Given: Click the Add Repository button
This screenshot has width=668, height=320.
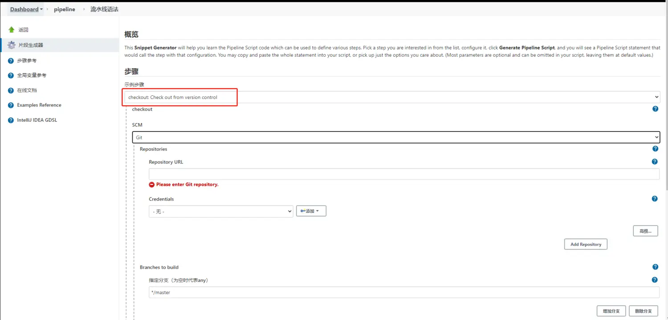Looking at the screenshot, I should tap(586, 244).
